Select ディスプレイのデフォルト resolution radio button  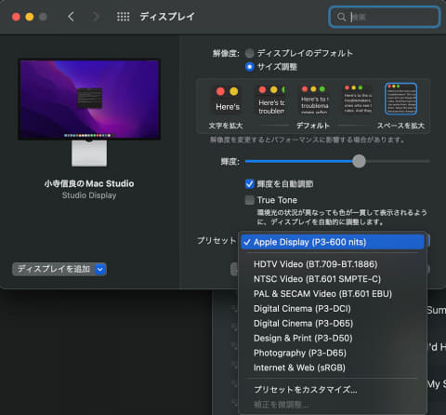[x=250, y=53]
